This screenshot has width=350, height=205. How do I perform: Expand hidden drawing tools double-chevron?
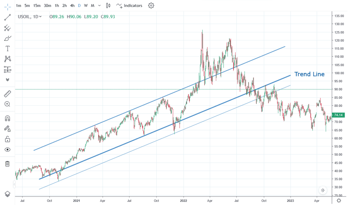[x=7, y=80]
